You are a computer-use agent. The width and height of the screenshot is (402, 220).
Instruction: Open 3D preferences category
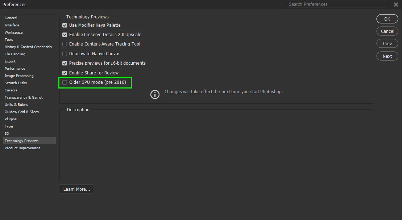click(29, 133)
